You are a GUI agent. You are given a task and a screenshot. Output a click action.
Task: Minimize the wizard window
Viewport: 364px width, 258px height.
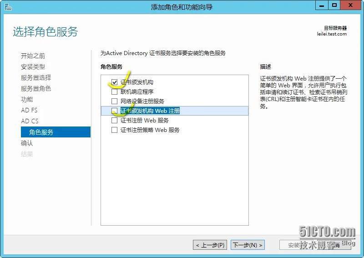(x=322, y=5)
